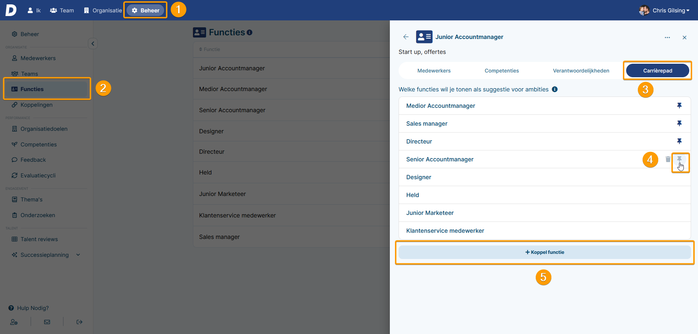Switch to the Medewerkers tab
Image resolution: width=698 pixels, height=334 pixels.
pos(434,71)
